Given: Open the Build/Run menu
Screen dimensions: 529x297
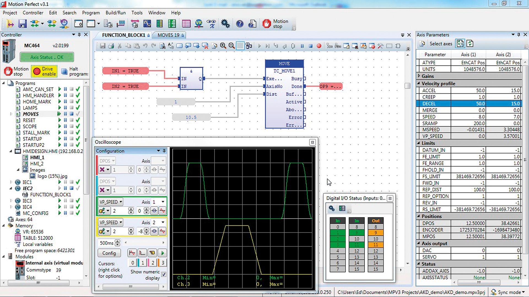Looking at the screenshot, I should [115, 13].
